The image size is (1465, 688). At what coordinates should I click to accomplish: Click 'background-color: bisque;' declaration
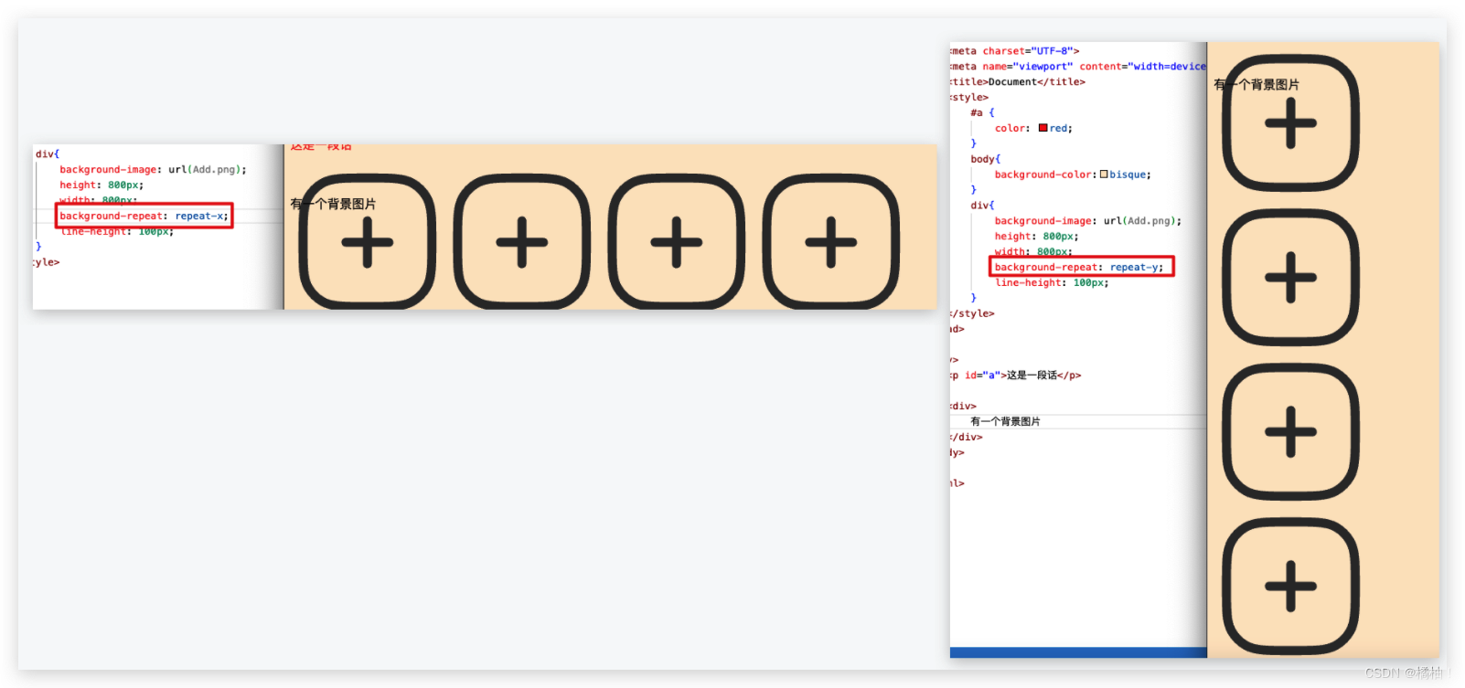click(x=1073, y=175)
